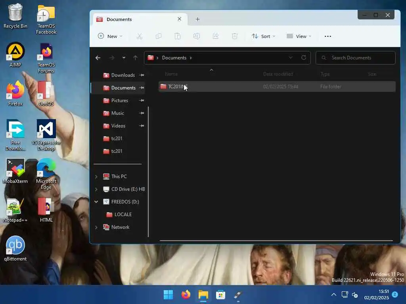Click the Cut scissors icon in toolbar
The width and height of the screenshot is (406, 304).
click(139, 36)
